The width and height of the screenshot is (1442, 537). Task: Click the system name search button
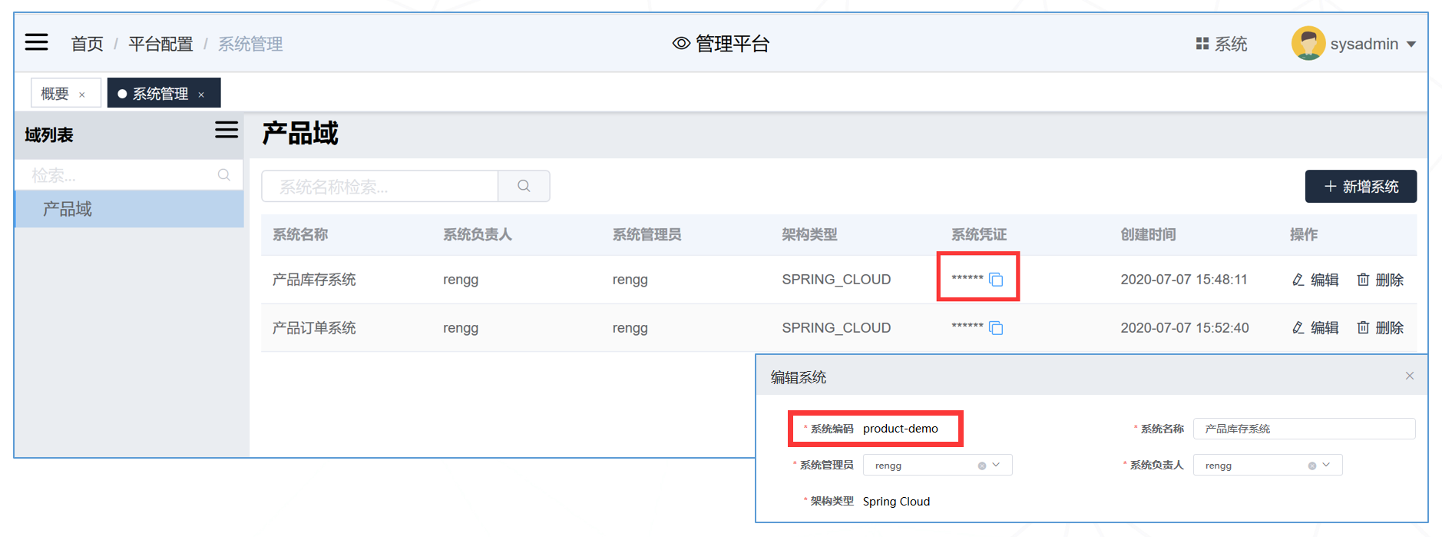[x=524, y=186]
